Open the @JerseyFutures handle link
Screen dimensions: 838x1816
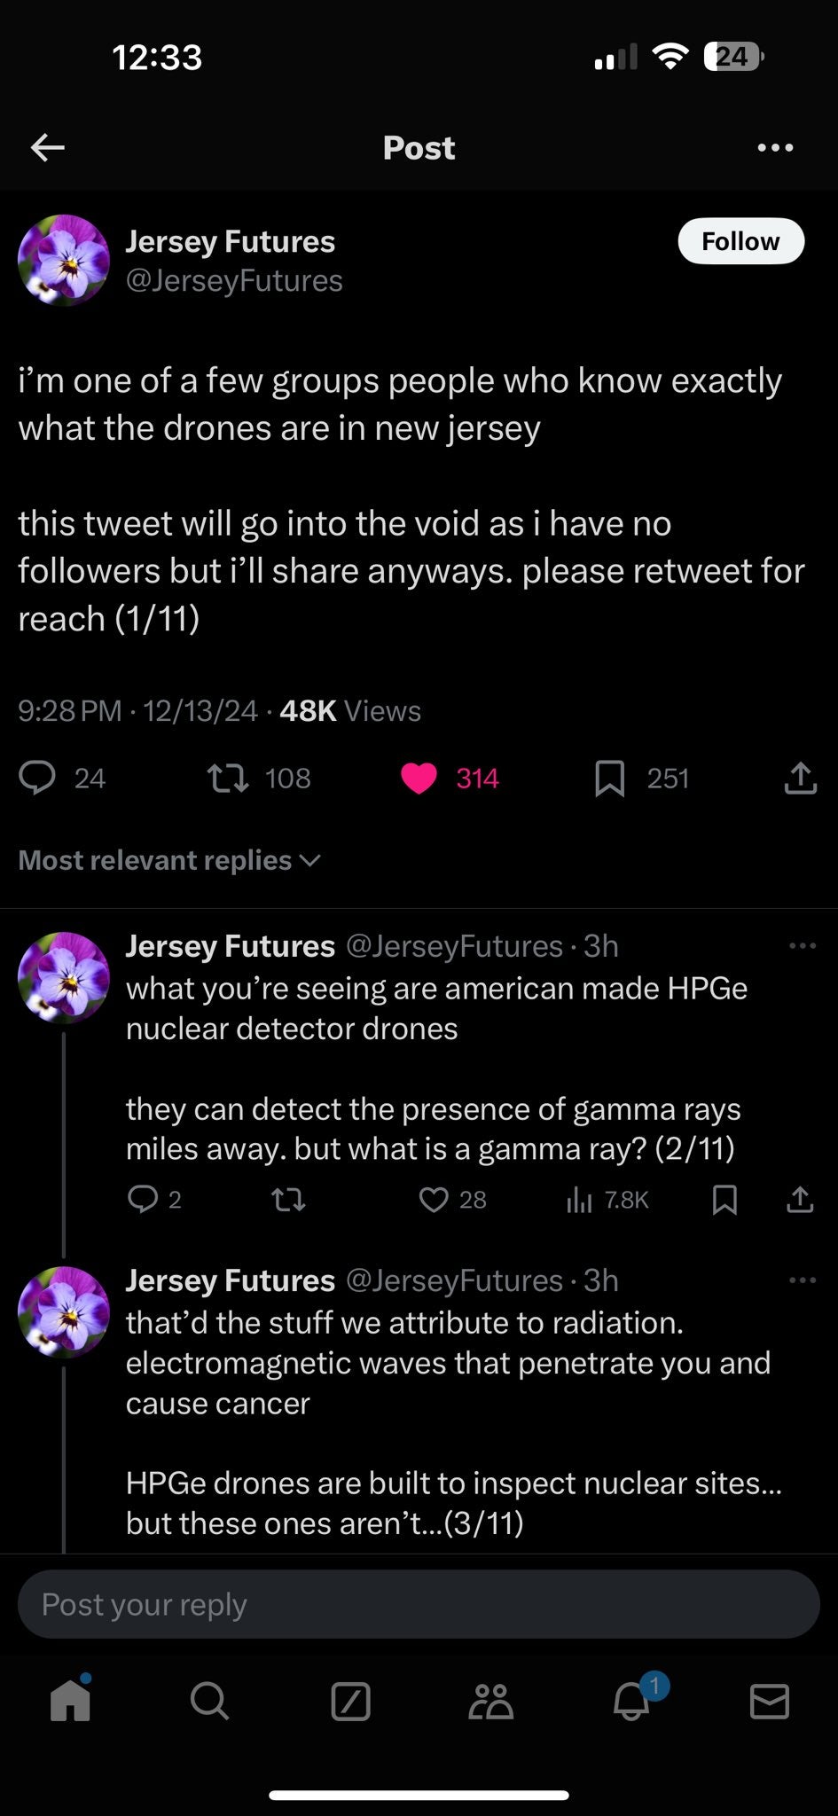coord(234,280)
